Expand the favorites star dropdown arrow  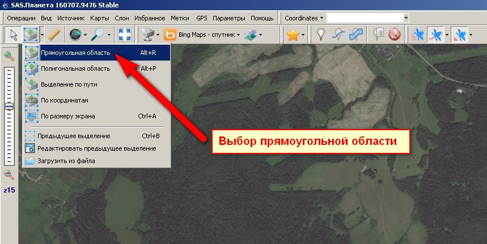click(x=304, y=35)
